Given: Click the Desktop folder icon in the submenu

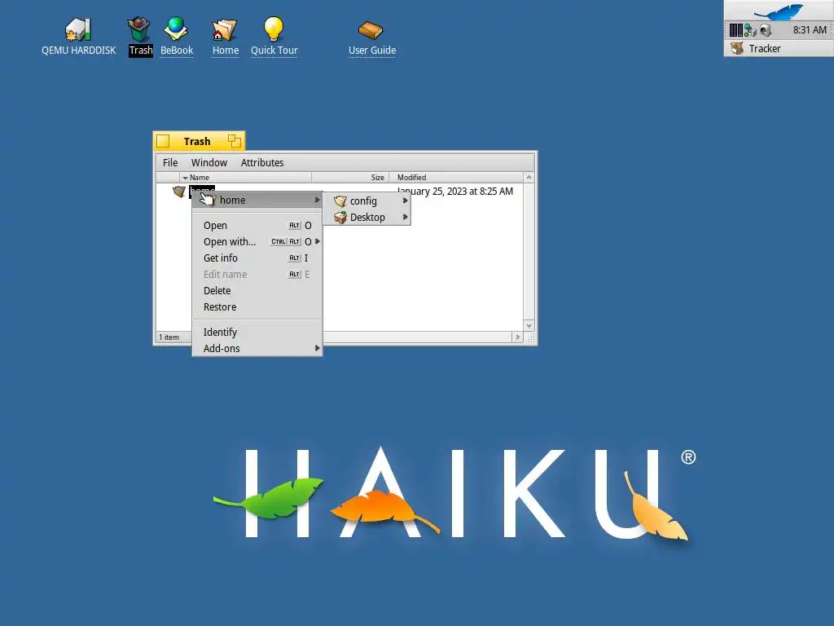Looking at the screenshot, I should tap(340, 217).
